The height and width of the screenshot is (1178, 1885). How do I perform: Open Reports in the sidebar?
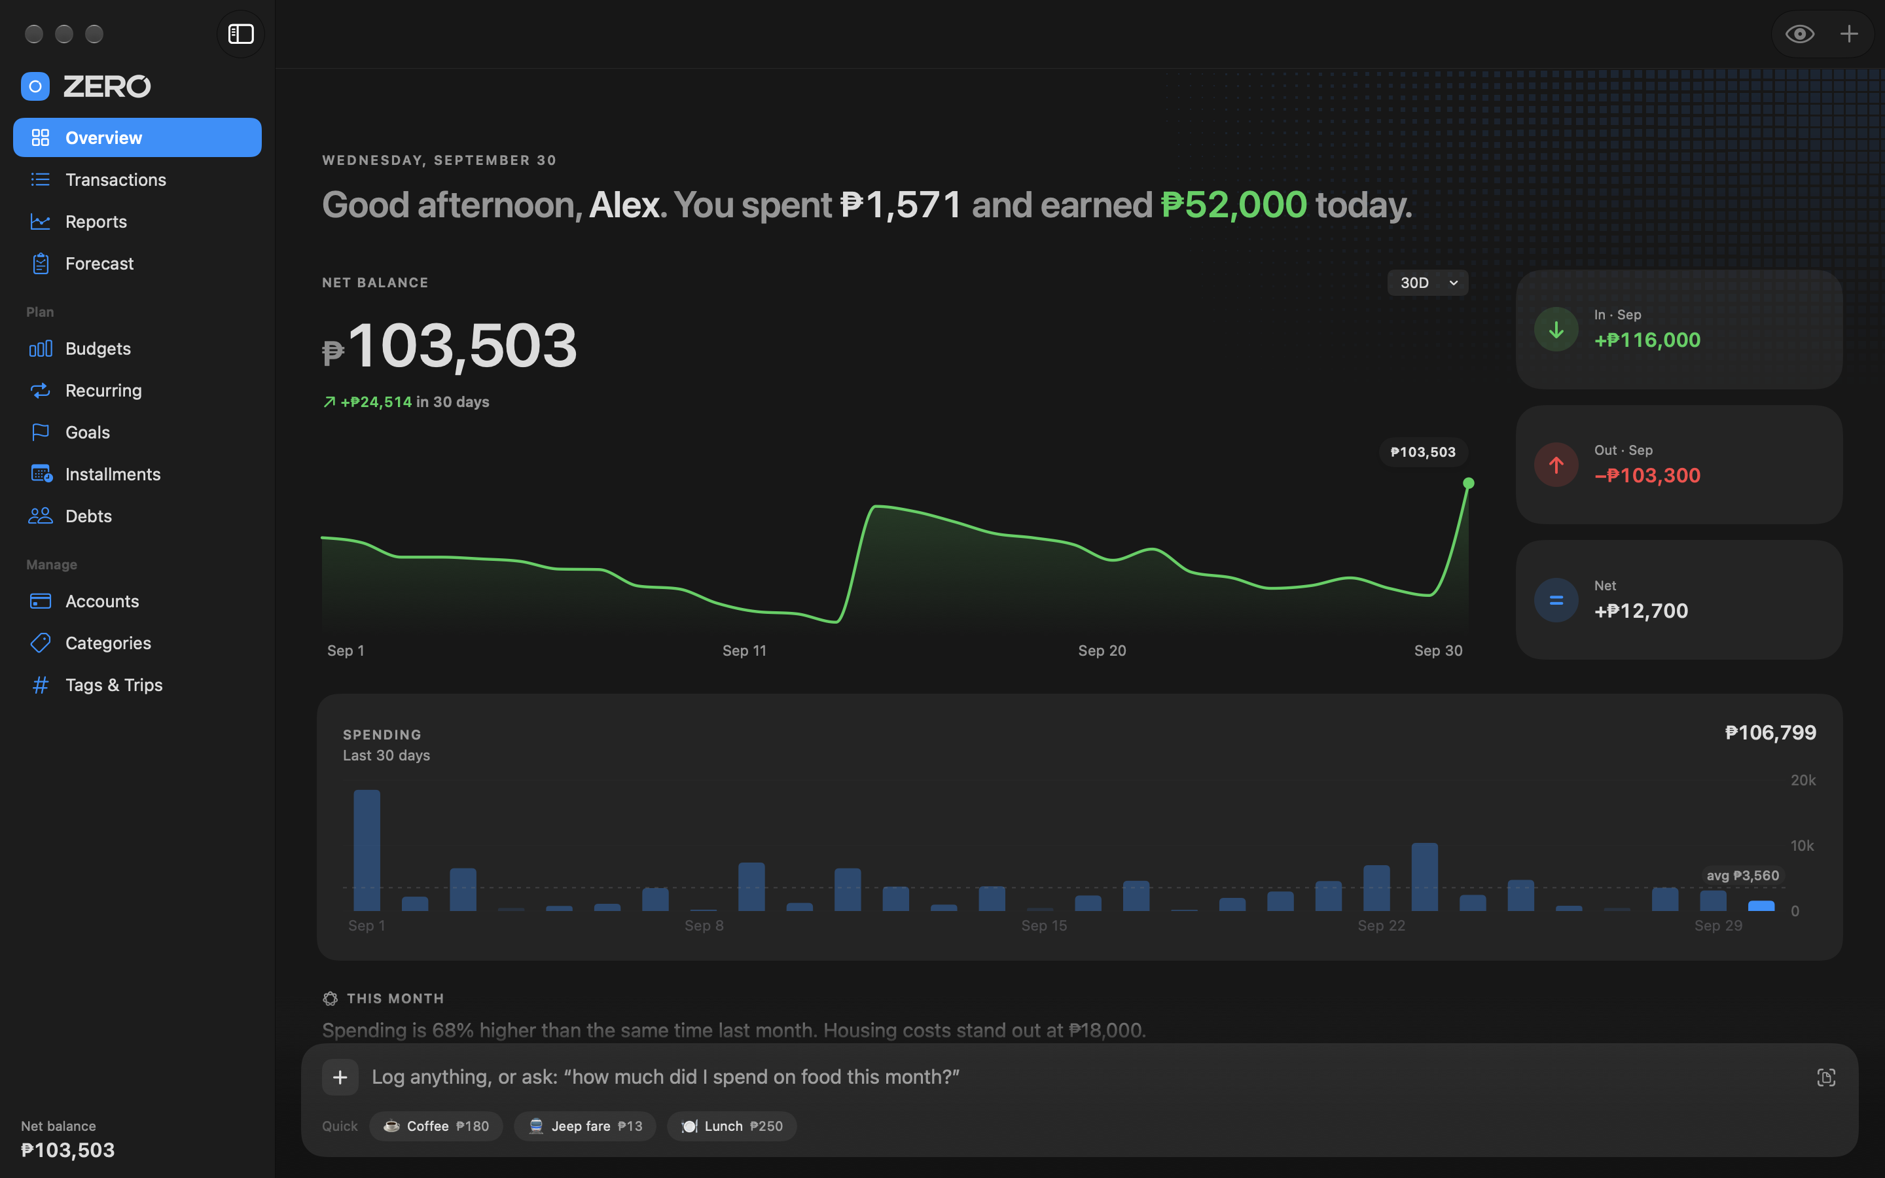point(137,222)
